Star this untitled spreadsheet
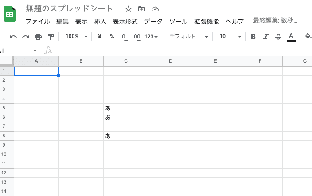Screen dimensions: 312x196 [x=129, y=9]
